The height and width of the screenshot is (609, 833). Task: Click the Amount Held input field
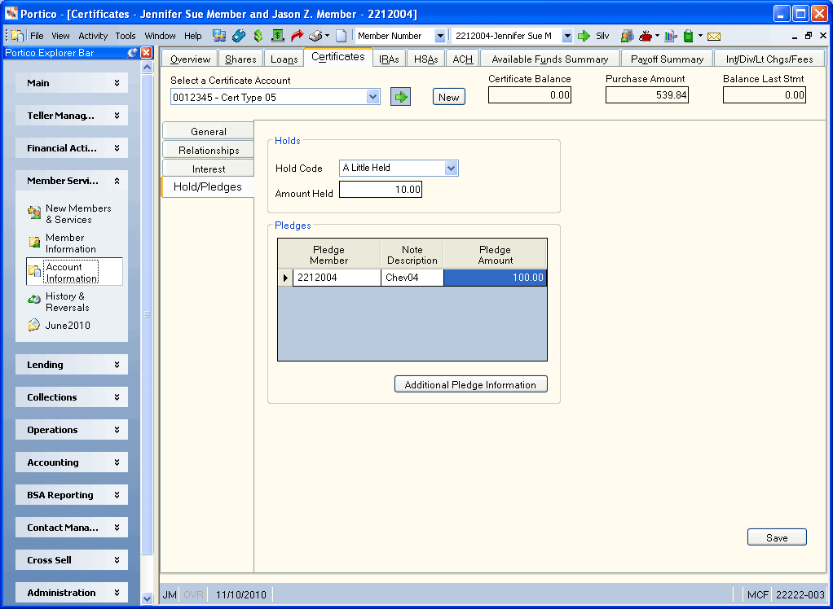point(381,190)
